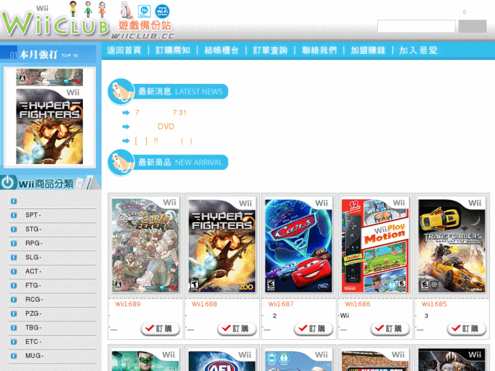Click the gray search button in header

(x=473, y=26)
